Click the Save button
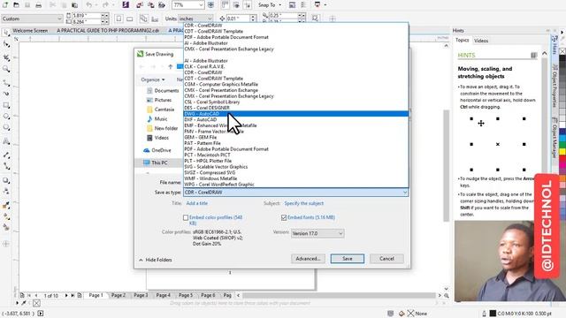Viewport: 566px width, 318px height. pyautogui.click(x=348, y=259)
